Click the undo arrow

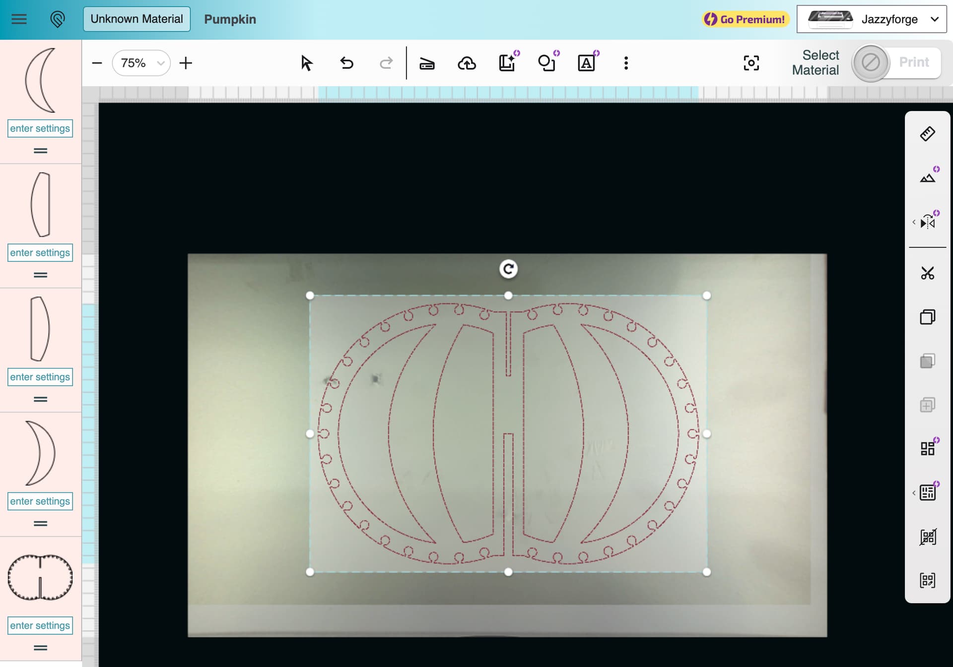click(346, 63)
